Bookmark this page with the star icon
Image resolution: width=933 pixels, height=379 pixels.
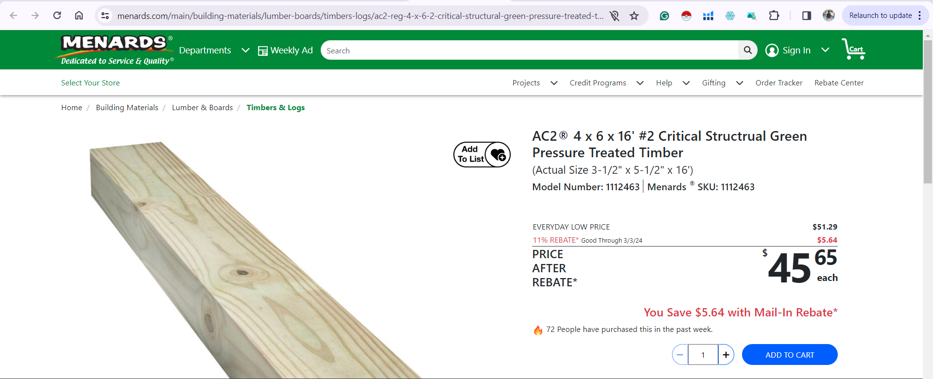click(634, 16)
